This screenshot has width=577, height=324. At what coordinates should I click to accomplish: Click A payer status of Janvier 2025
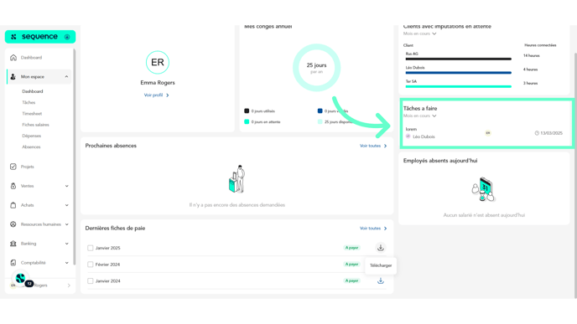tap(351, 248)
